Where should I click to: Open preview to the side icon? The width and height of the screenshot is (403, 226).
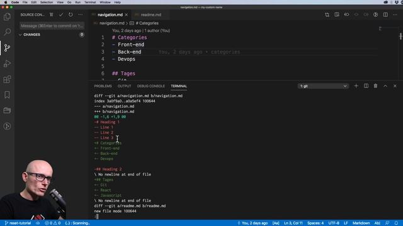coord(337,14)
